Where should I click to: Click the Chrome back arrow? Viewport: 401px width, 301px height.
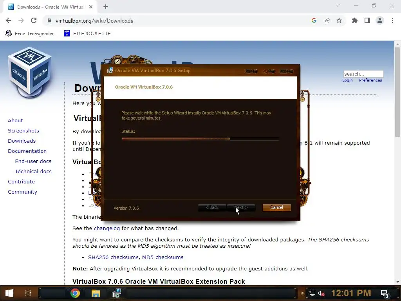tap(9, 21)
